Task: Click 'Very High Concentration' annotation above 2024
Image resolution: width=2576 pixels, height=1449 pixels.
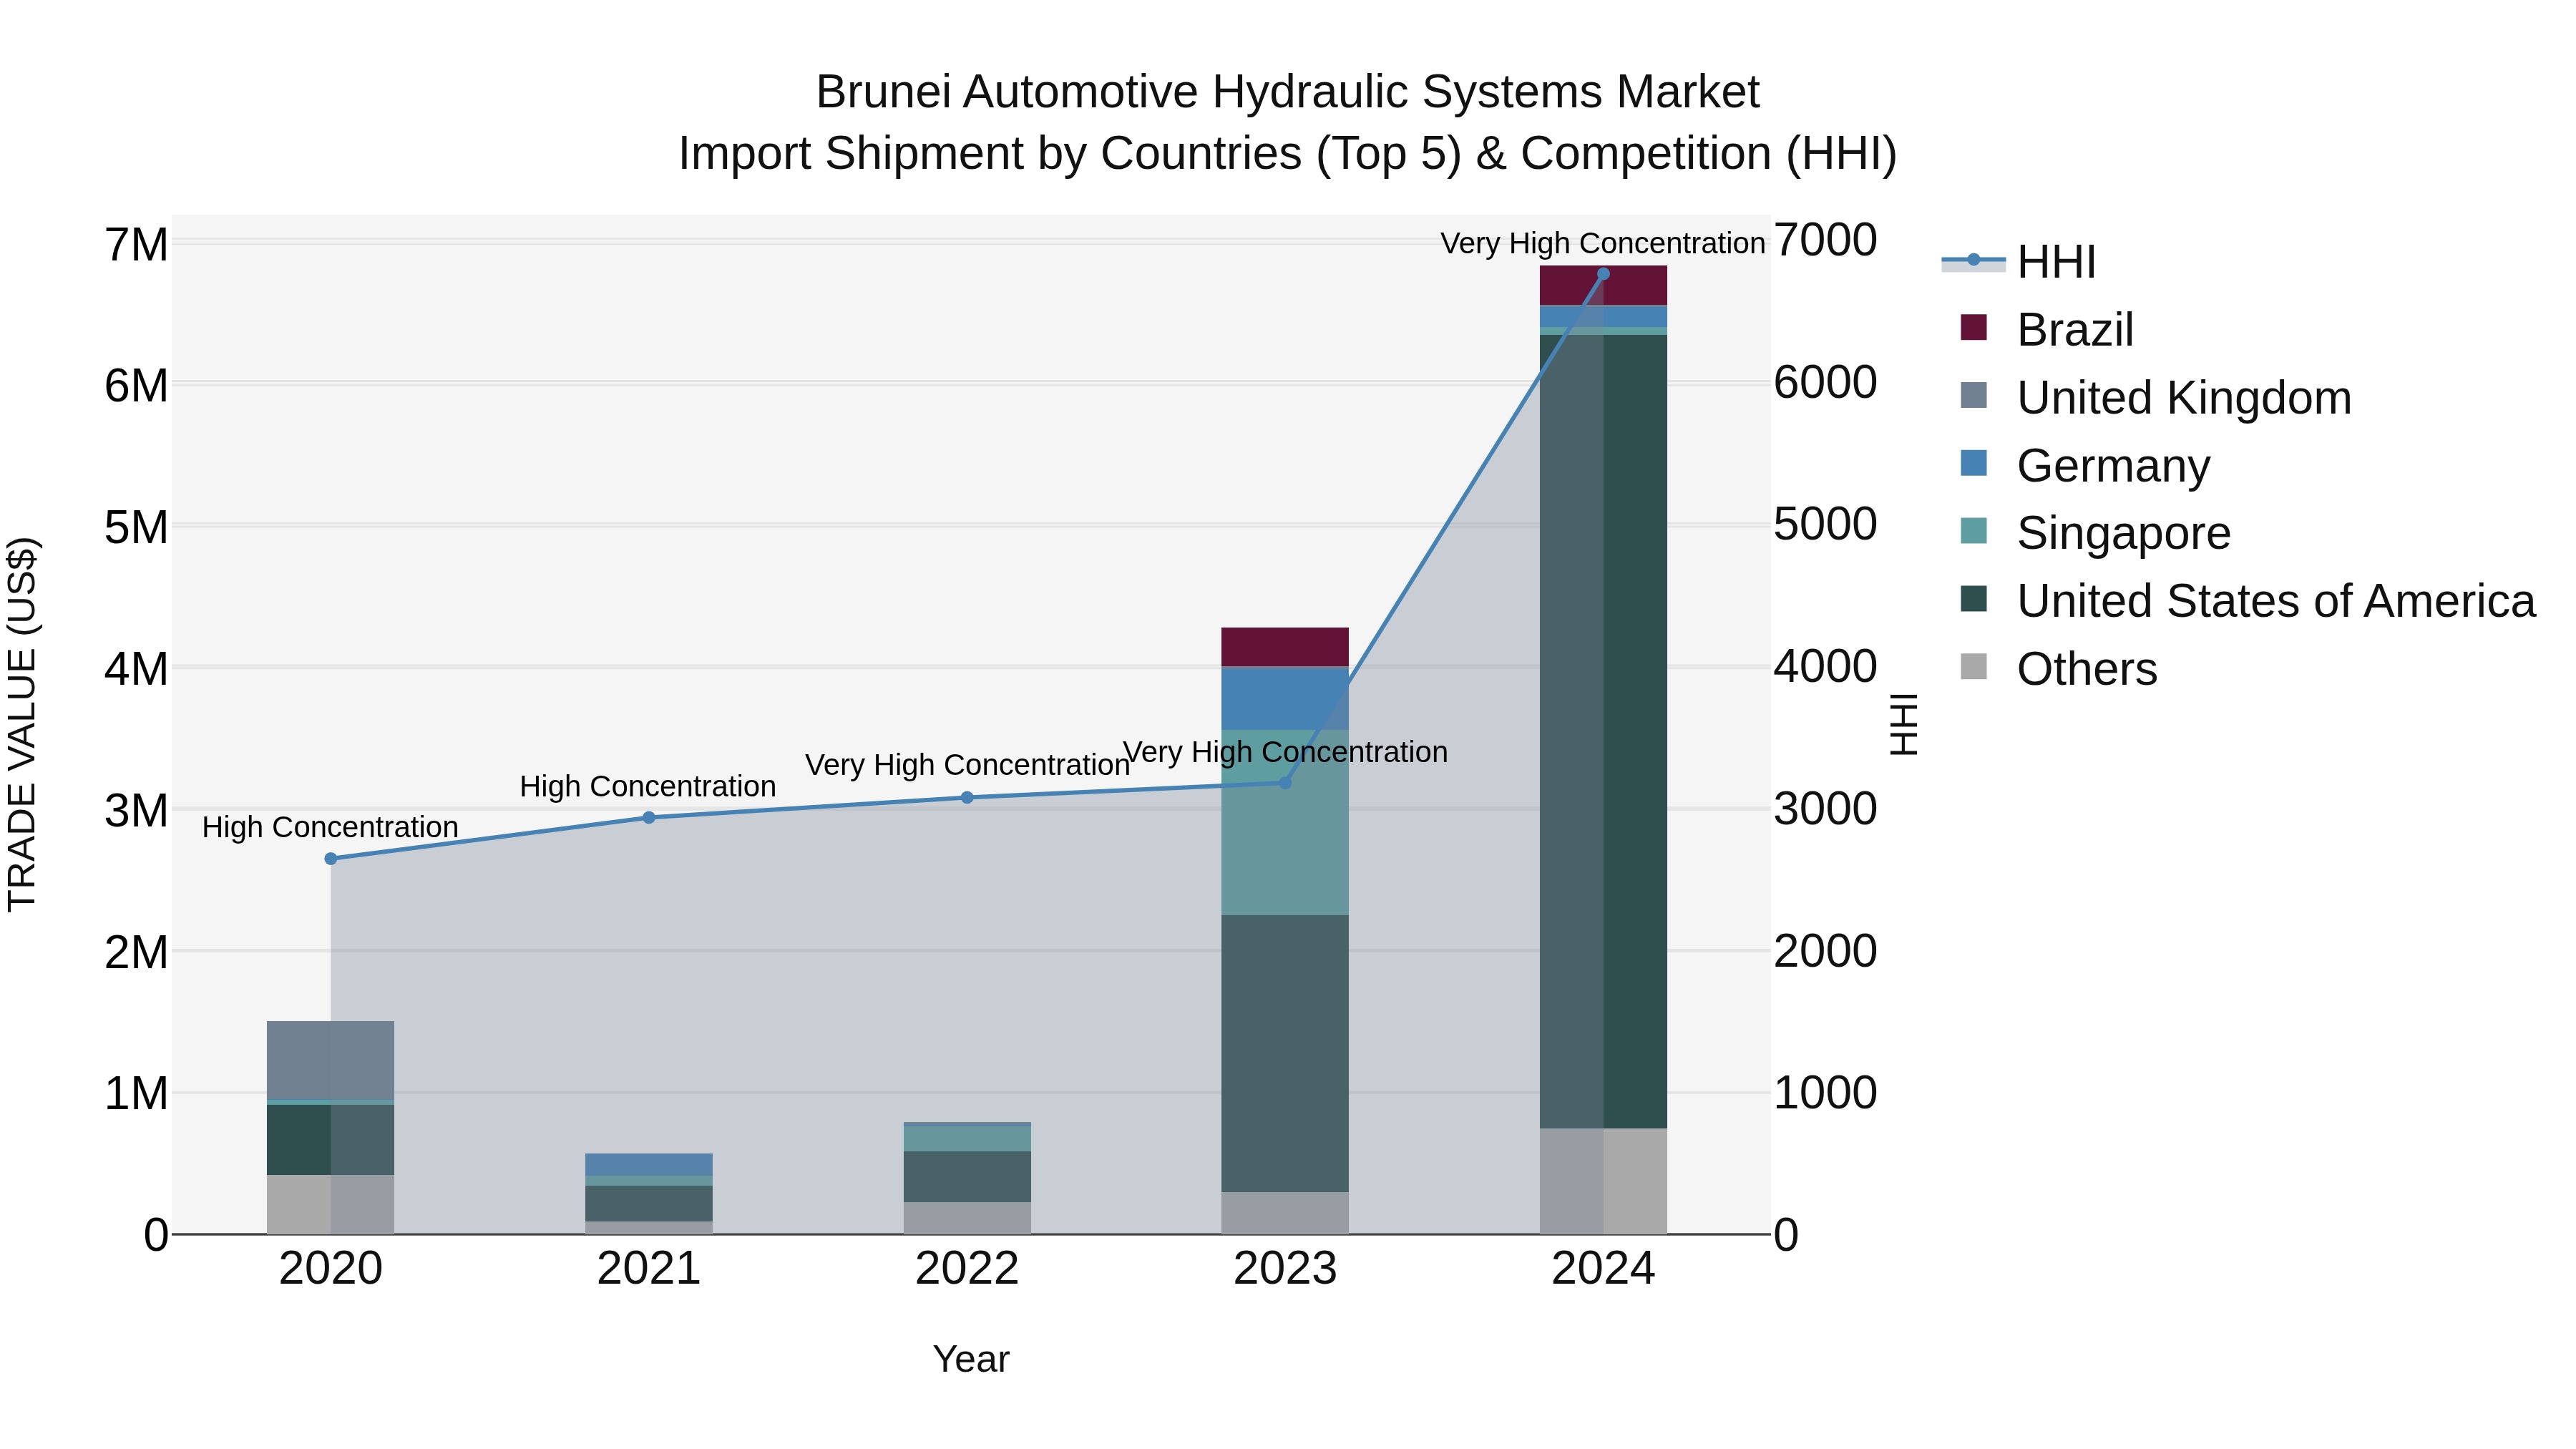Action: [x=1603, y=243]
